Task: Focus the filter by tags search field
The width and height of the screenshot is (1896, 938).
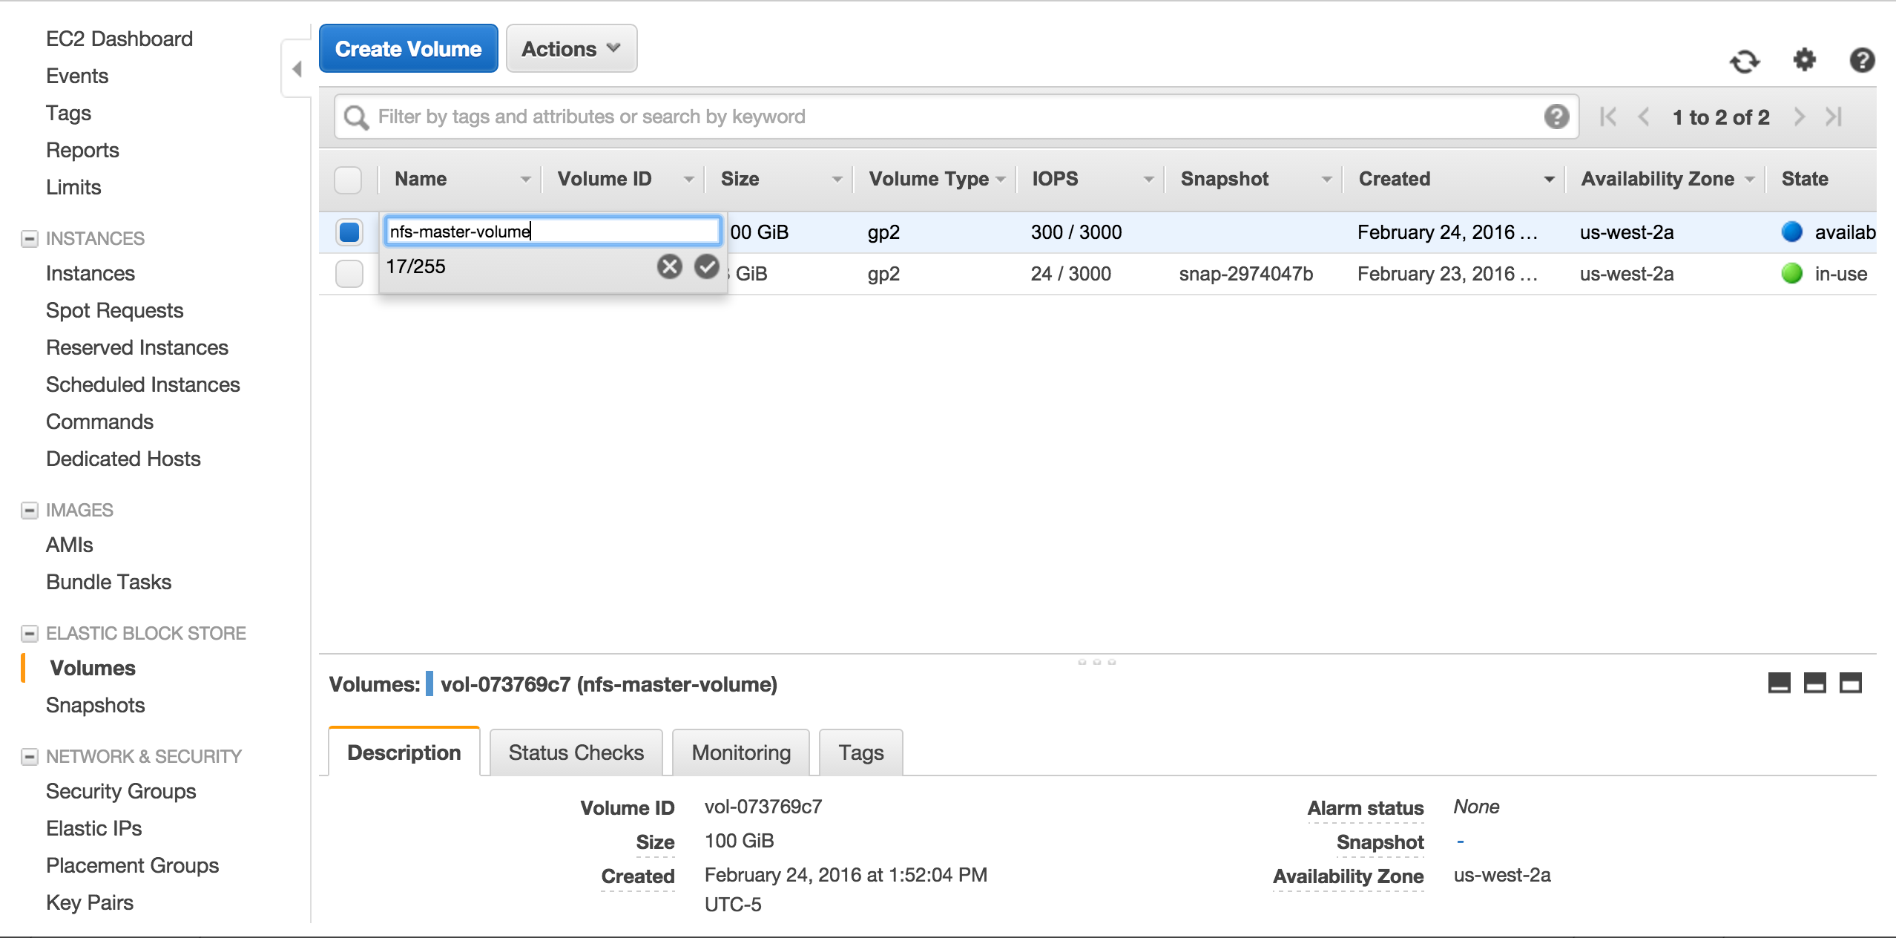Action: coord(957,117)
